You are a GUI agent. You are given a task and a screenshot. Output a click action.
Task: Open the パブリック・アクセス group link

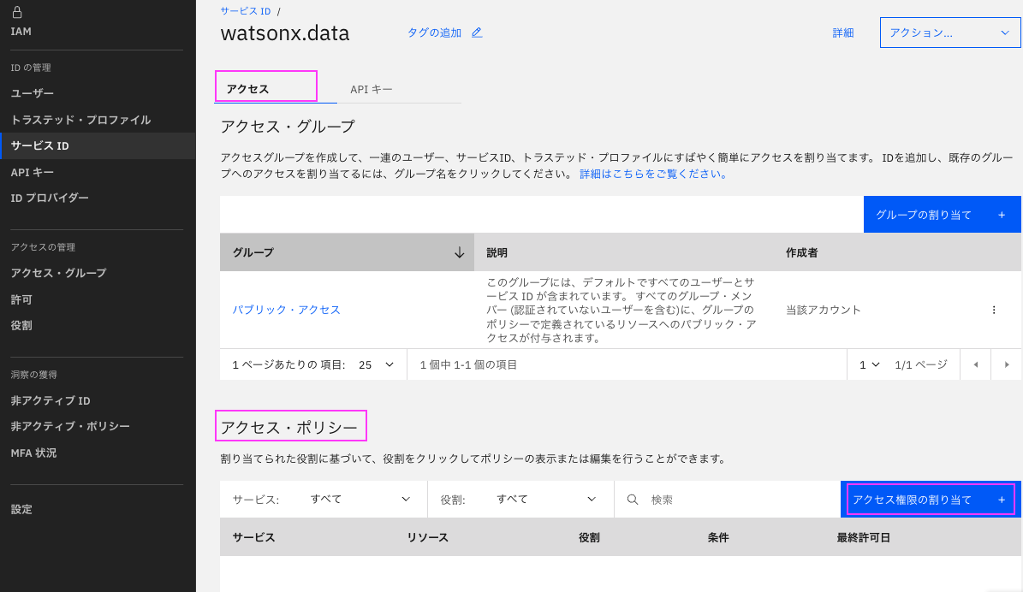coord(287,310)
